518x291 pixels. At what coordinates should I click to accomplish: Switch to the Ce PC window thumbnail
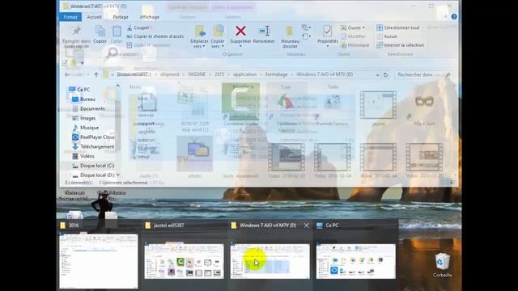(x=356, y=261)
